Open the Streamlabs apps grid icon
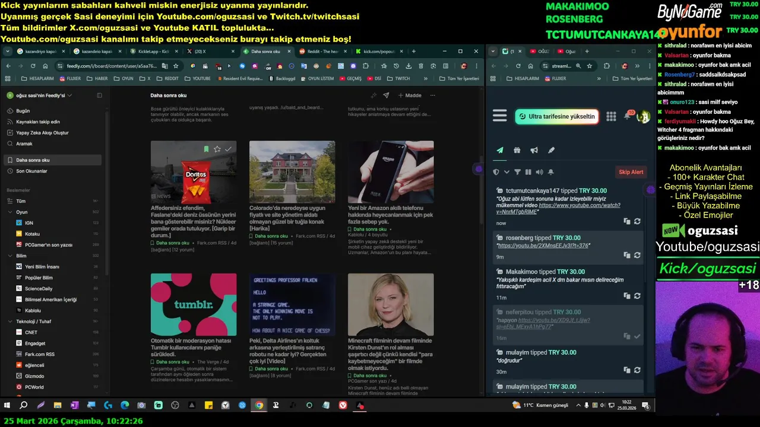 coord(611,116)
